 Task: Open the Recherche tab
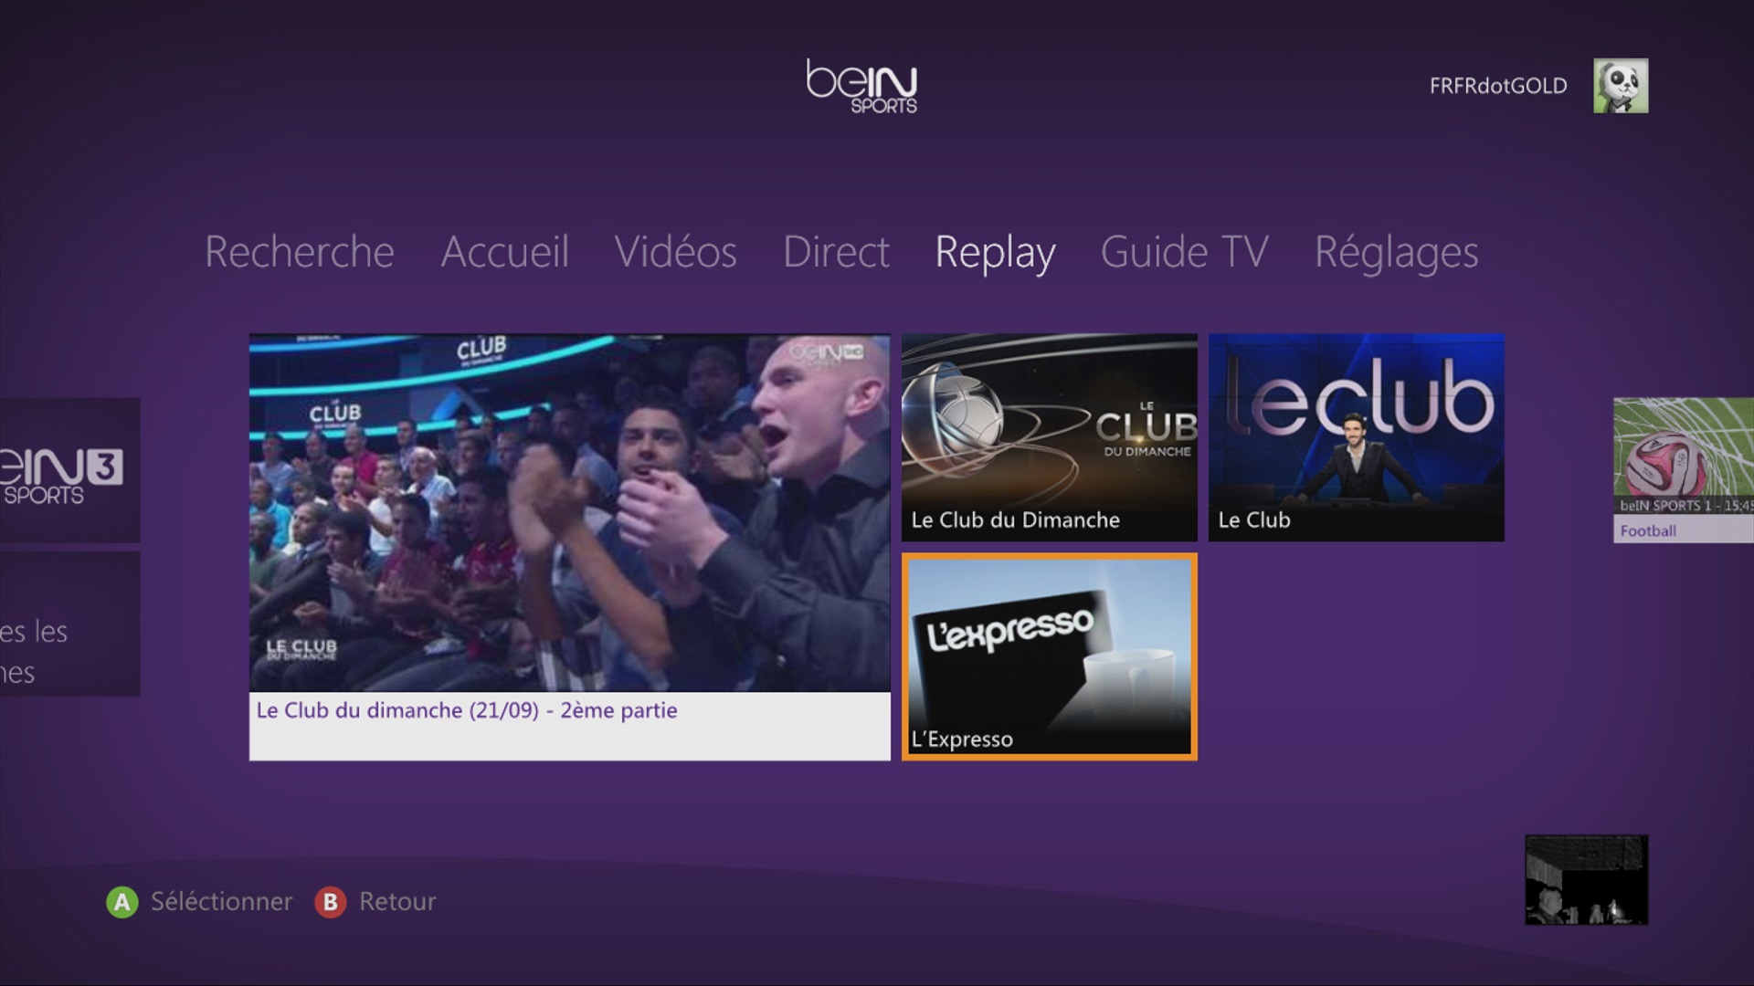(x=299, y=252)
